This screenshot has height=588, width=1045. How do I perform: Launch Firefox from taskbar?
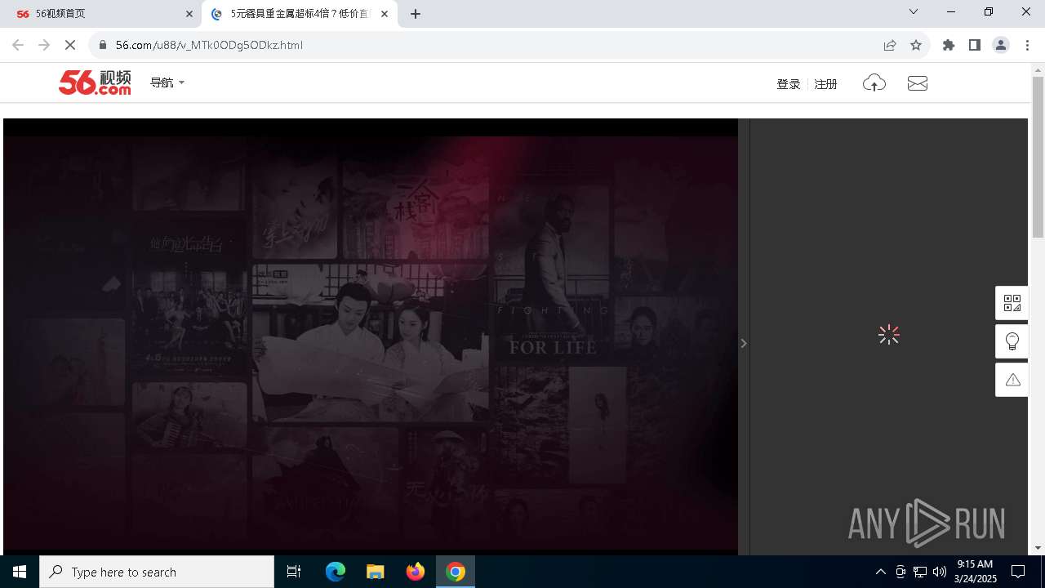tap(416, 572)
